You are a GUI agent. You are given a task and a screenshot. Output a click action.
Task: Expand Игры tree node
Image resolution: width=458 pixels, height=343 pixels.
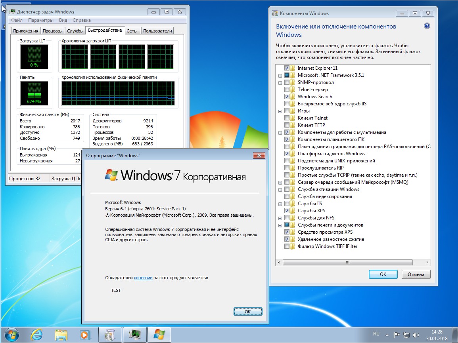coord(280,111)
